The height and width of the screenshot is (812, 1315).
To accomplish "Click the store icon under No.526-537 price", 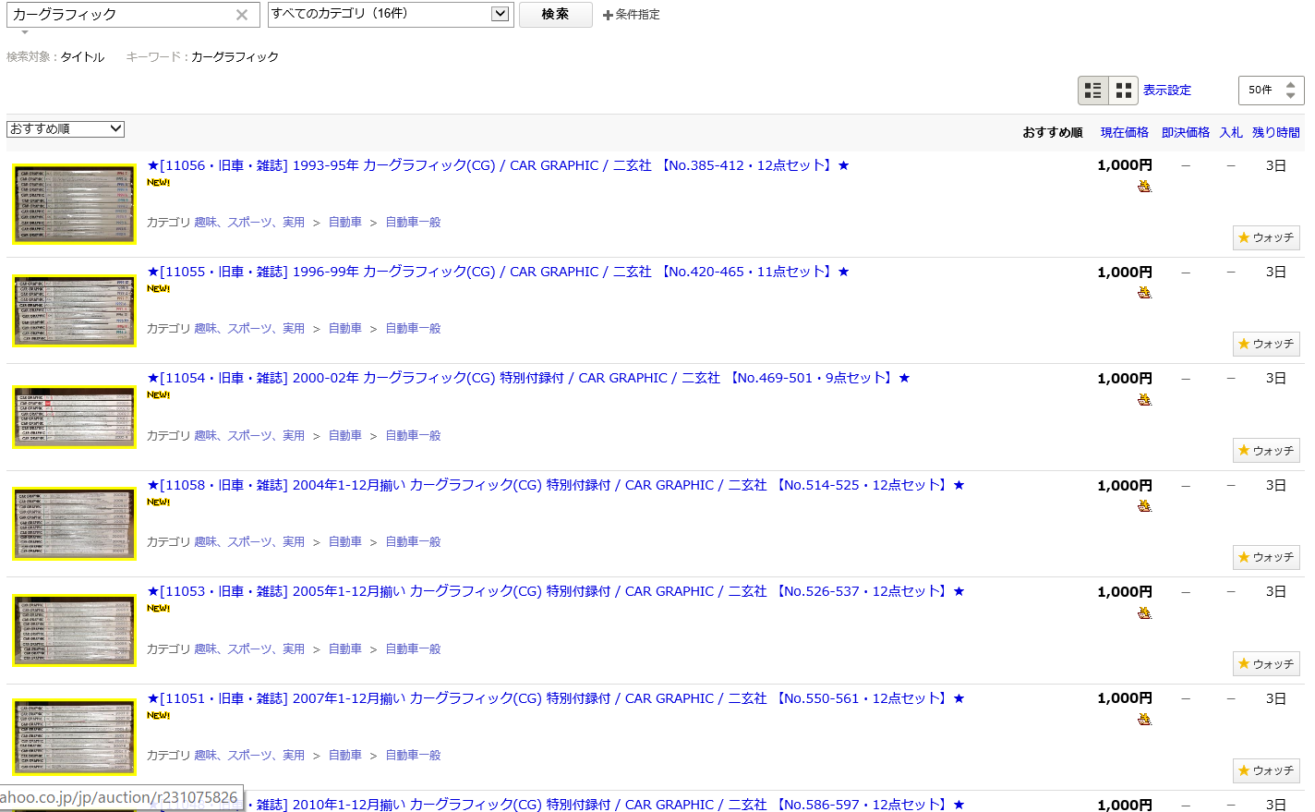I will point(1145,613).
